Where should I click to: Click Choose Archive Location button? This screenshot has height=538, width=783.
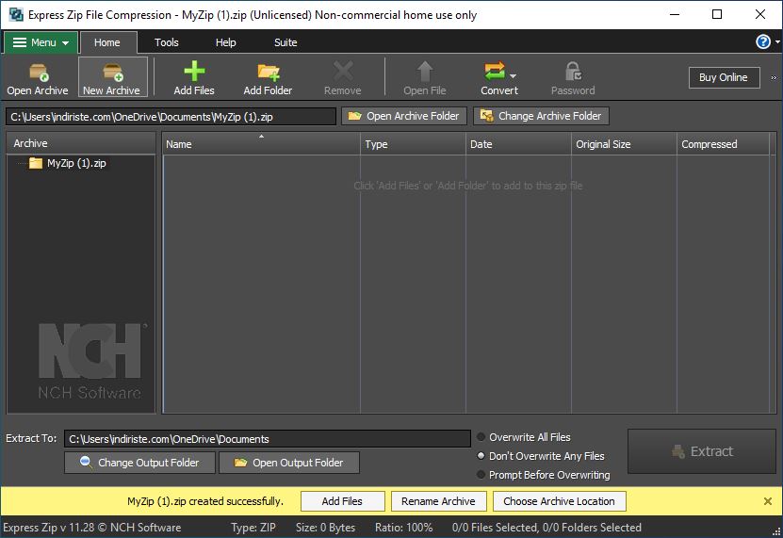pos(560,501)
